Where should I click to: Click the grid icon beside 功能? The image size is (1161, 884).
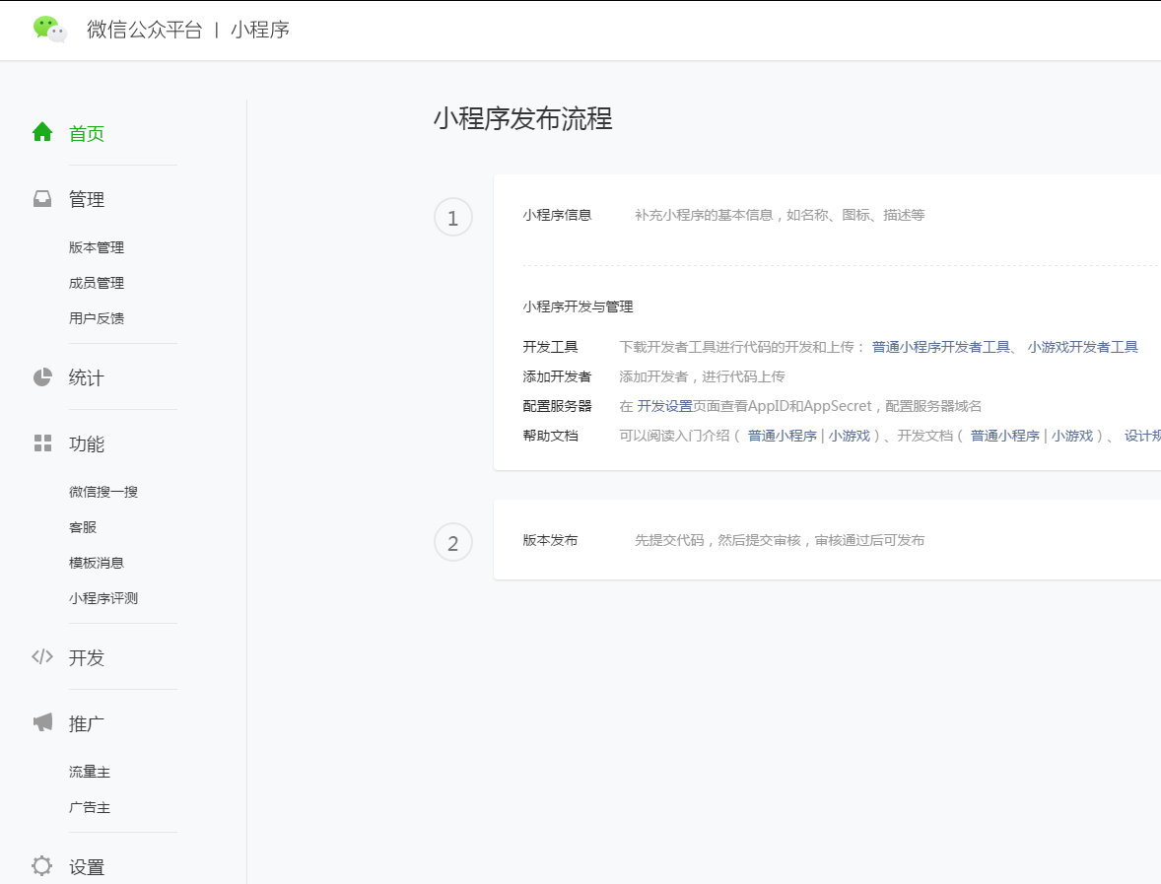pos(42,443)
